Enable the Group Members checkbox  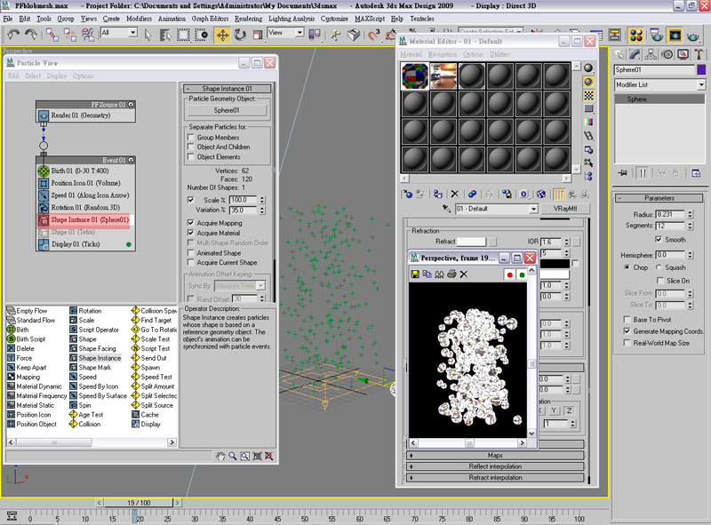191,138
